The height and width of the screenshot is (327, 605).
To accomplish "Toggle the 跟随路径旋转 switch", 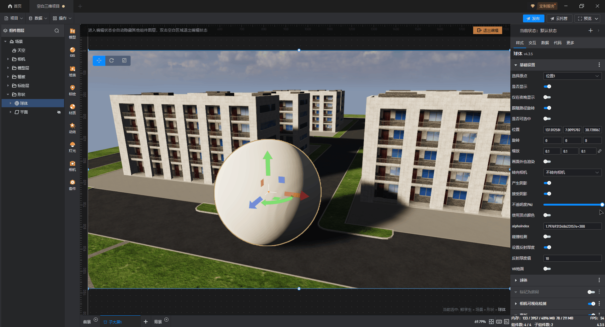I will coord(547,108).
